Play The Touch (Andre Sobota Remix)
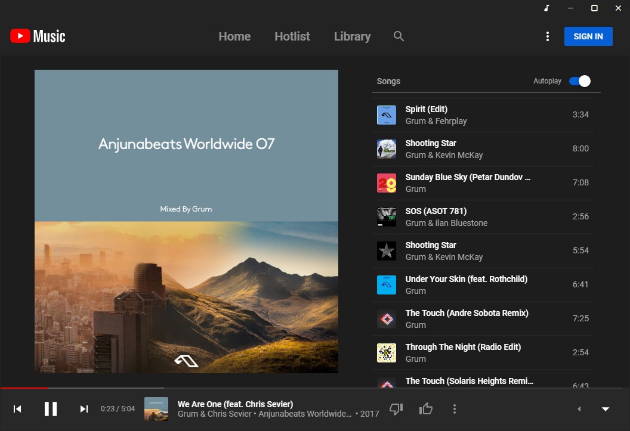 483,319
